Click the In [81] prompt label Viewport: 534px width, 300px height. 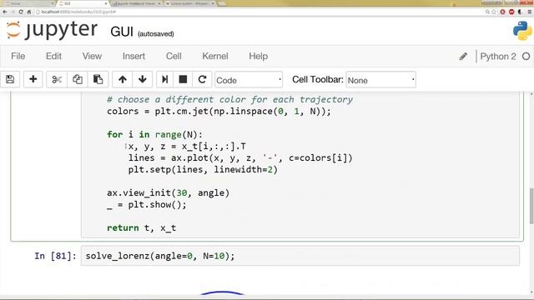[55, 256]
